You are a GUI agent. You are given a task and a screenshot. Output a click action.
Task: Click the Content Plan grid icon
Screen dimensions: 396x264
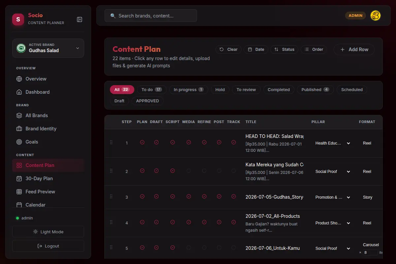click(19, 165)
